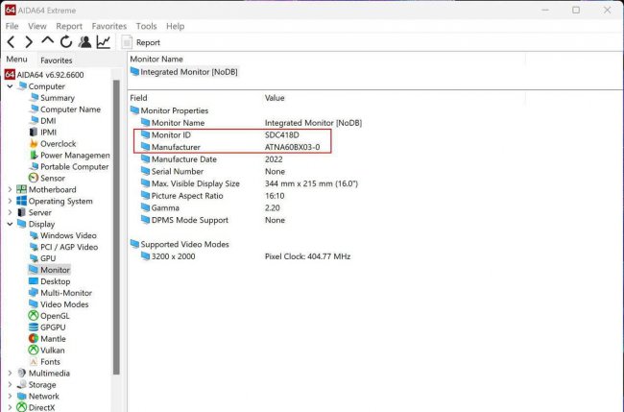Refresh the page with the circular arrow icon
The width and height of the screenshot is (624, 412).
pyautogui.click(x=66, y=42)
